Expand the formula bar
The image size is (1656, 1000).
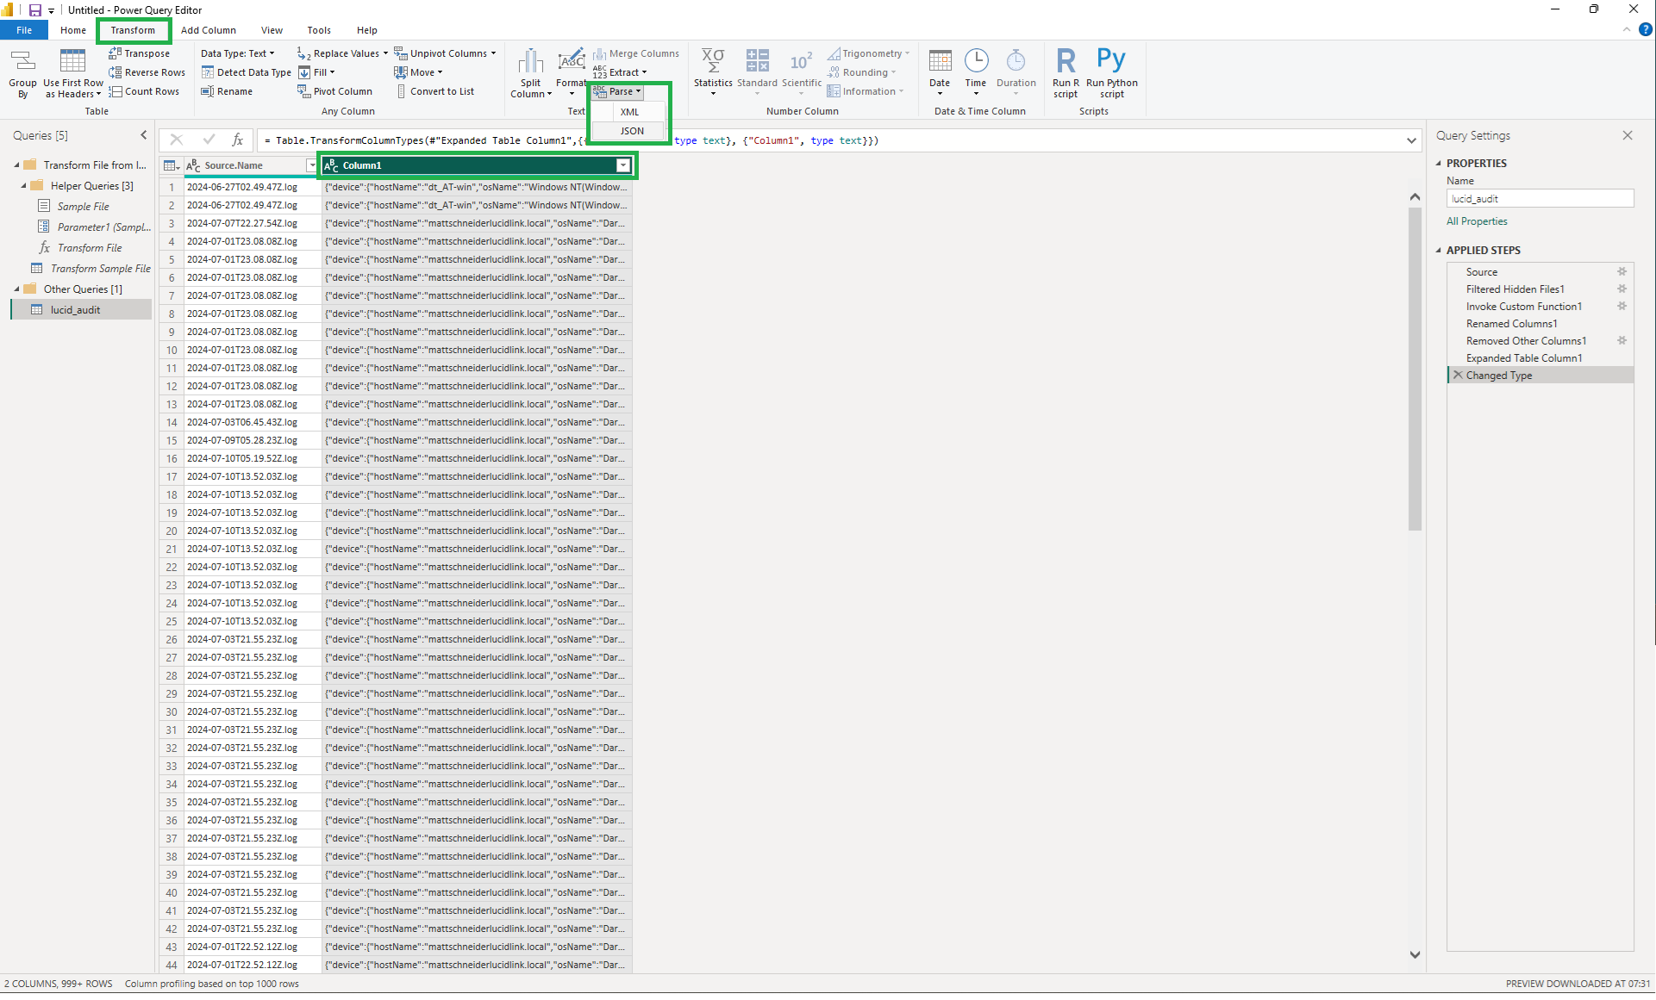coord(1411,140)
